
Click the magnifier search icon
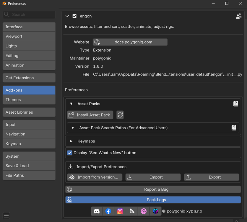click(x=6, y=14)
